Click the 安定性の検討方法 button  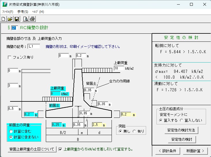click(181, 130)
